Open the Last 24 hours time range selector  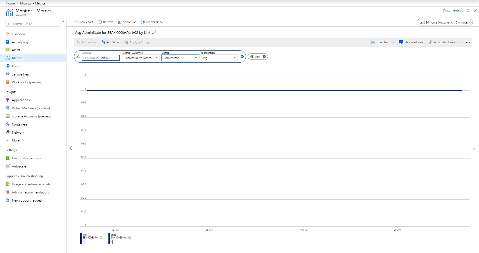tap(444, 22)
